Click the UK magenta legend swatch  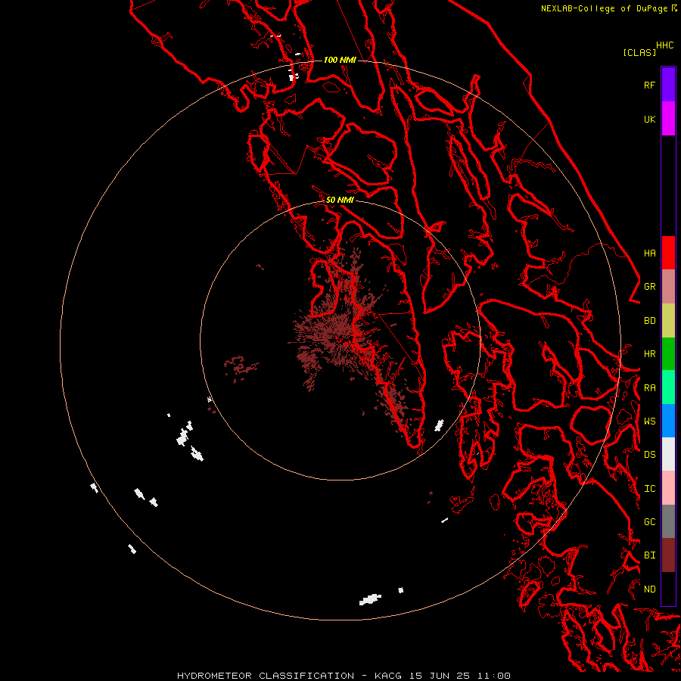[x=668, y=119]
